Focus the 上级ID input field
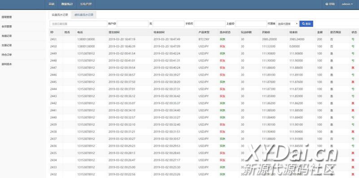 [x=251, y=24]
